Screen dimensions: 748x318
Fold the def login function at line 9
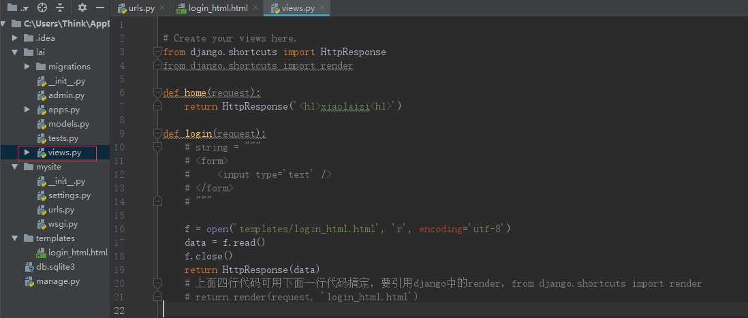(x=157, y=133)
